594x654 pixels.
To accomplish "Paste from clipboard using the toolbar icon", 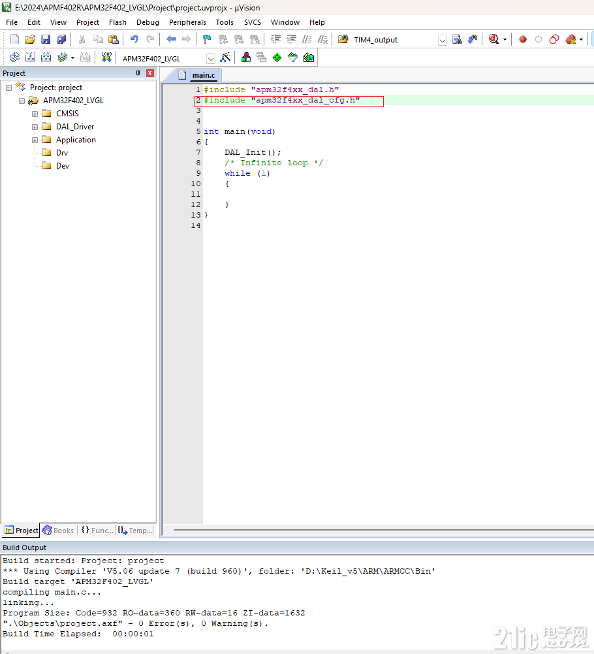I will [114, 39].
